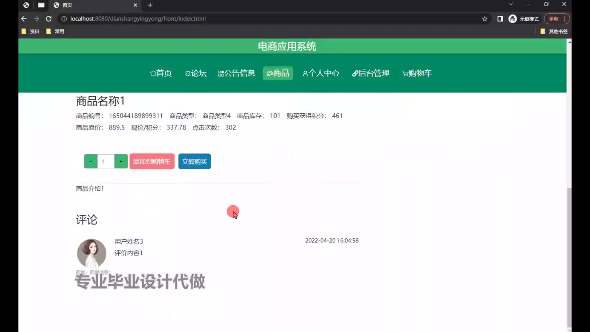Expand the 其他书签 bookmarks folder

tap(554, 31)
